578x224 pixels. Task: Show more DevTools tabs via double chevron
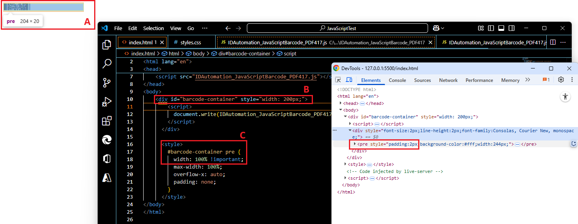[x=528, y=80]
